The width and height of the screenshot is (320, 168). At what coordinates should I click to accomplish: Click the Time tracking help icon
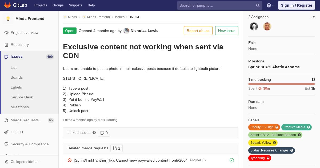click(x=313, y=79)
